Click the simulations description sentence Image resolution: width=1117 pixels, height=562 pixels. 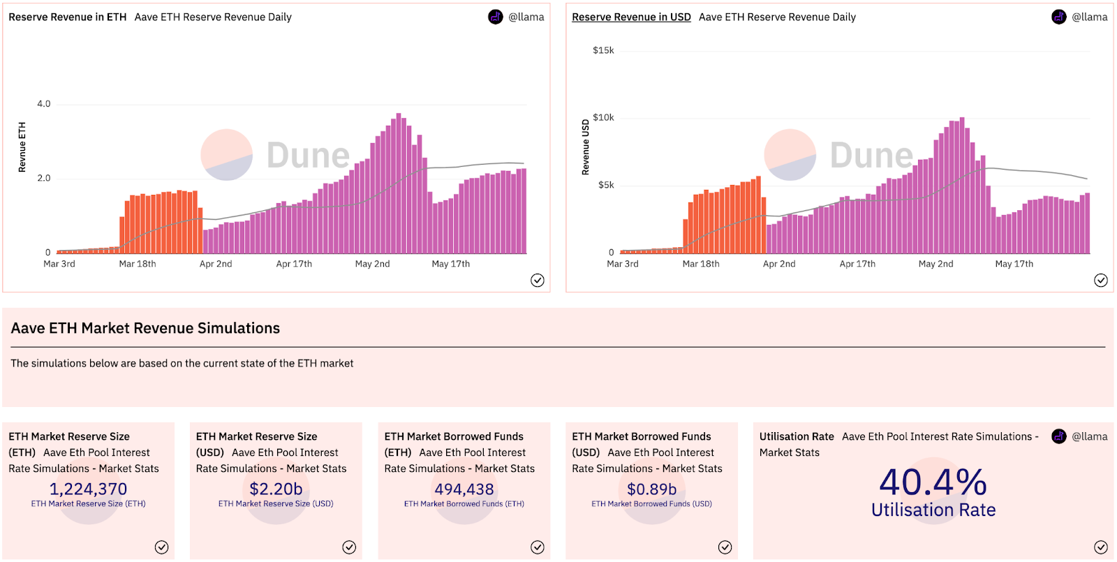[x=182, y=363]
